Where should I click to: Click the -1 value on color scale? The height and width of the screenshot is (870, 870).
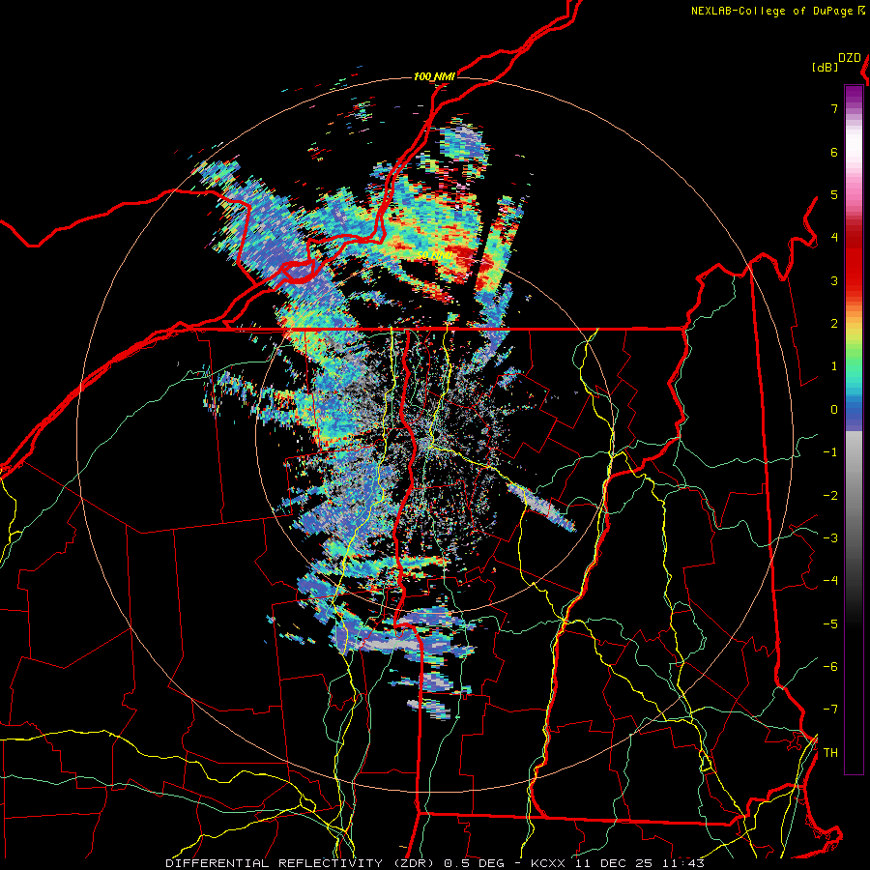click(x=830, y=452)
